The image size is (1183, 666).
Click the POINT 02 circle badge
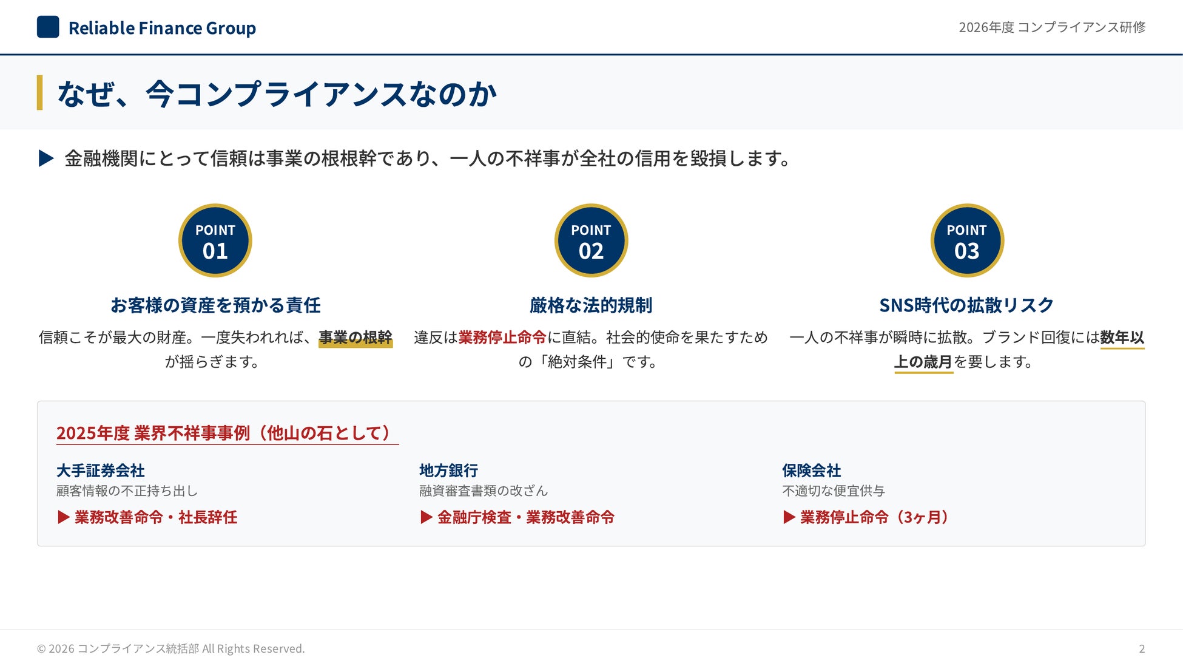[591, 240]
